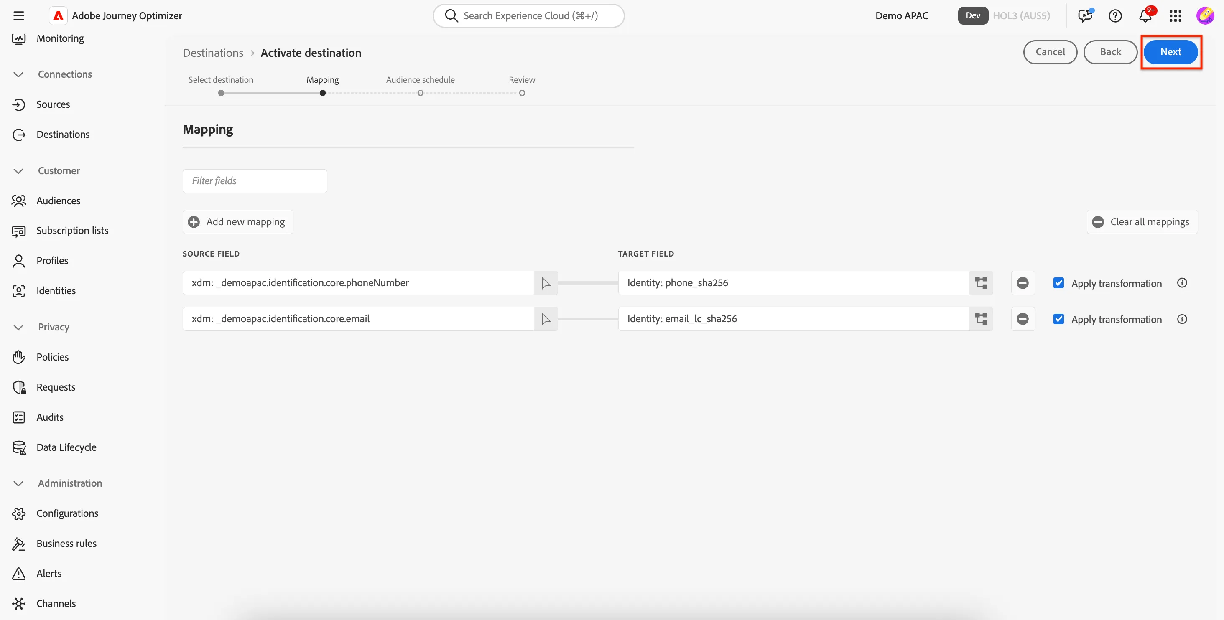Select source field for phoneNumber mapping arrow
Viewport: 1224px width, 620px height.
pyautogui.click(x=546, y=283)
